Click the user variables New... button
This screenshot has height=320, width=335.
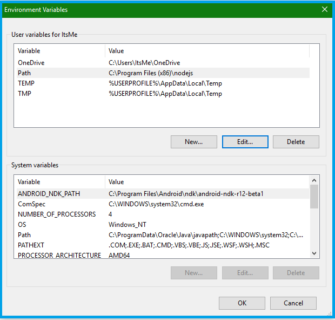tap(194, 142)
